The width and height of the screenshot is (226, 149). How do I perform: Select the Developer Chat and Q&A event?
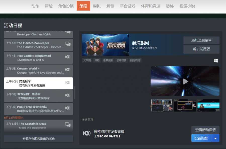coord(38,35)
